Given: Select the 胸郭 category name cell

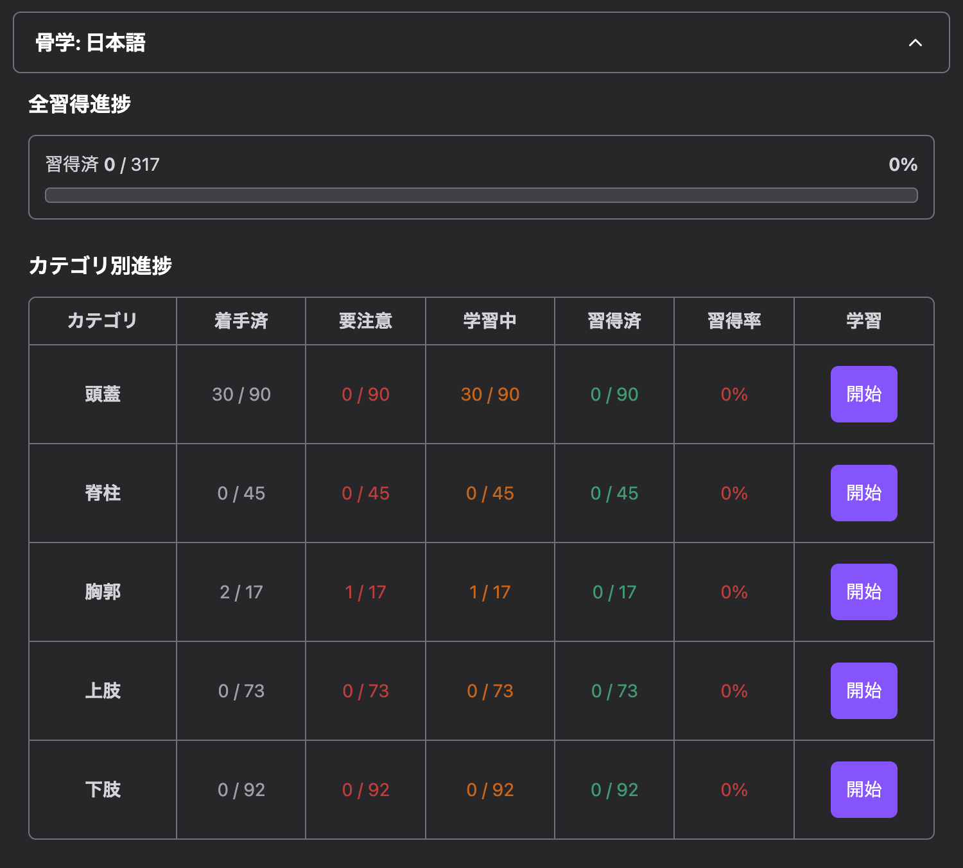Looking at the screenshot, I should pyautogui.click(x=103, y=592).
